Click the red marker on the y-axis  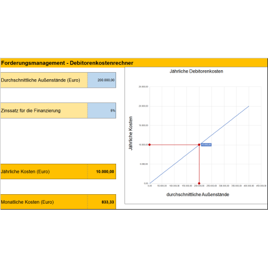pyautogui.click(x=149, y=145)
